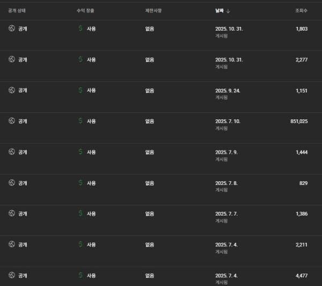Open visibility 공개 for 1,444 views row
This screenshot has width=322, height=286.
[23, 152]
